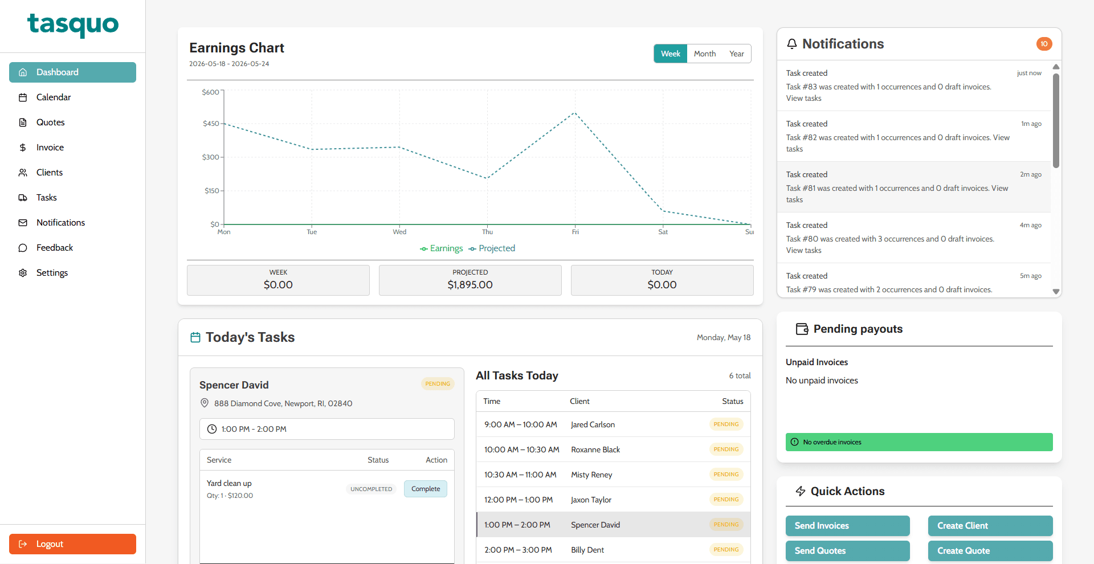Screen dimensions: 1094x564
Task: Click the wallet icon beside Pending payouts
Action: point(802,329)
